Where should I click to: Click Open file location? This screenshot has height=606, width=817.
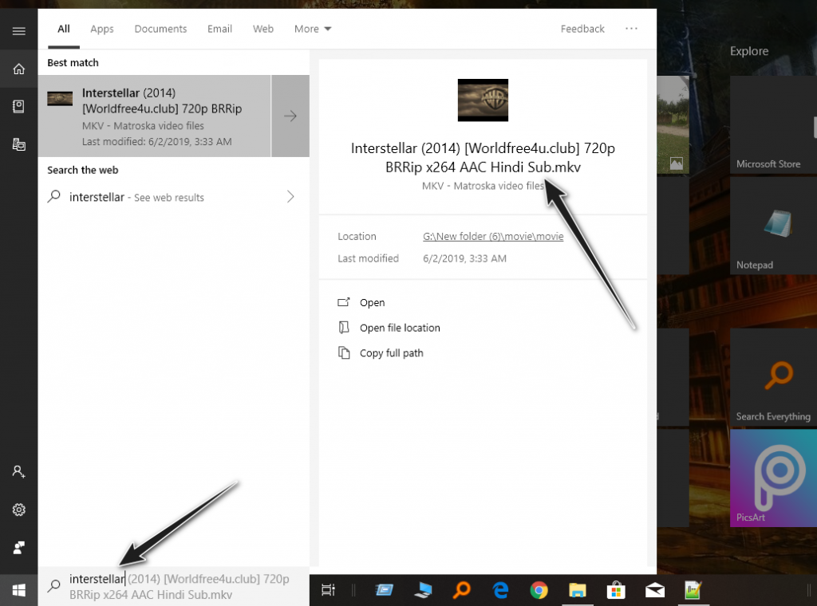pyautogui.click(x=400, y=328)
